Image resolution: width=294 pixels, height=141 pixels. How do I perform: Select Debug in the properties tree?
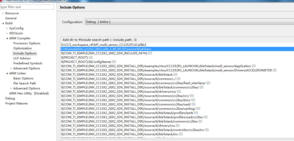(x=10, y=98)
